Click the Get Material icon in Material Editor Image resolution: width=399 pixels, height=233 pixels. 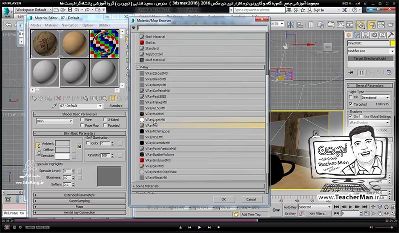tap(34, 98)
